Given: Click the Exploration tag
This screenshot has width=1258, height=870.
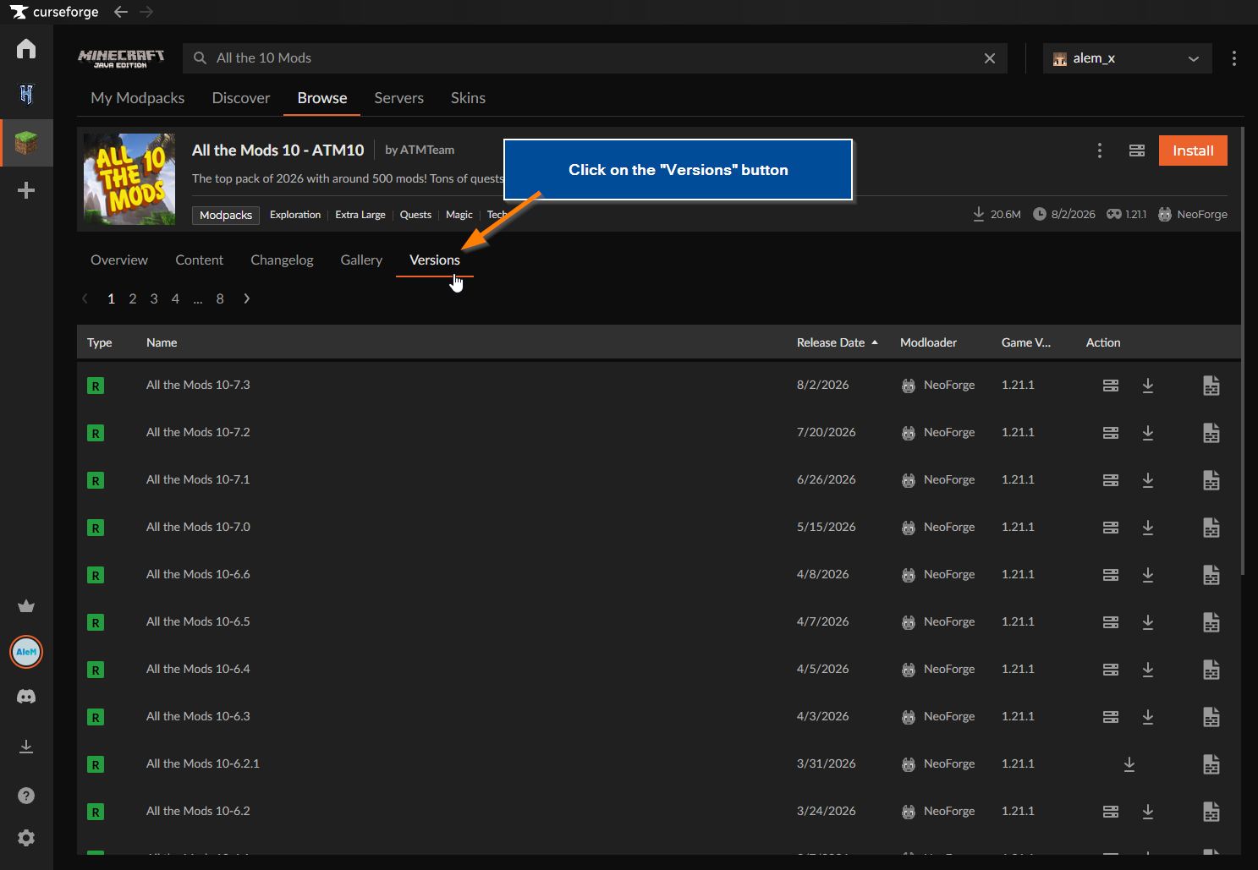Looking at the screenshot, I should [295, 215].
